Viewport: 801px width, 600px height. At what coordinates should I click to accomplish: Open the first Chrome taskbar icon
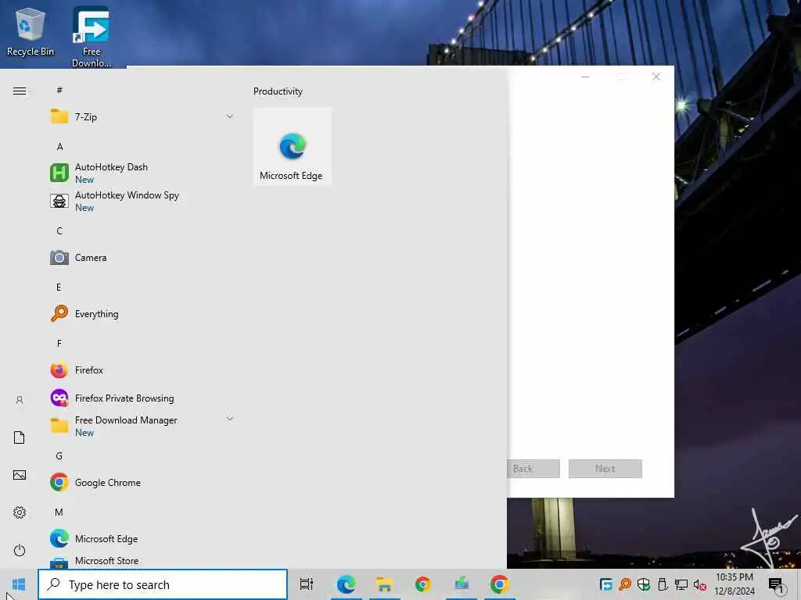423,584
